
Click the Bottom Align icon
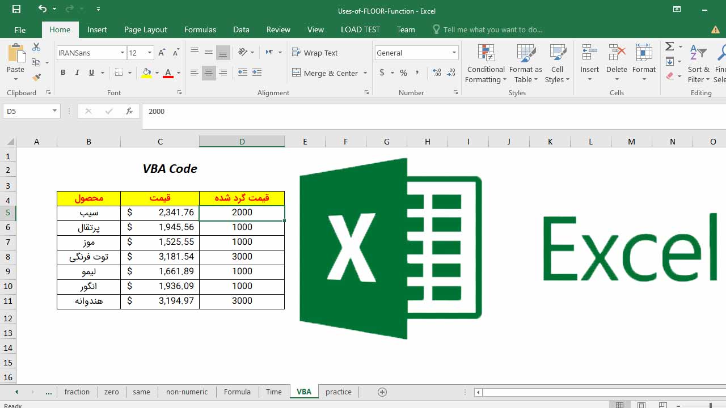[x=223, y=53]
